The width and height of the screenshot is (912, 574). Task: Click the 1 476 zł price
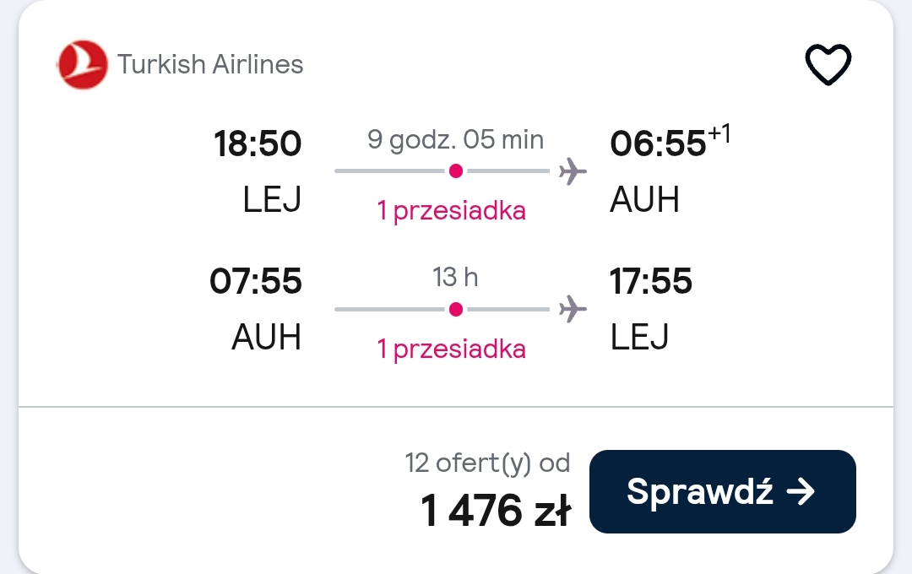[496, 511]
